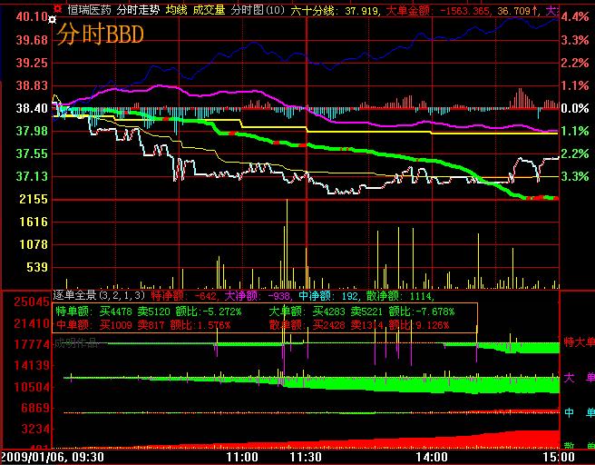
Task: Click the 六十分线: 37.919 readout
Action: click(336, 10)
